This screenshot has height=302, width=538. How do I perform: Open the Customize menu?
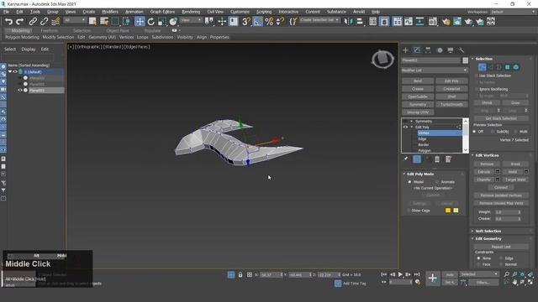point(240,12)
